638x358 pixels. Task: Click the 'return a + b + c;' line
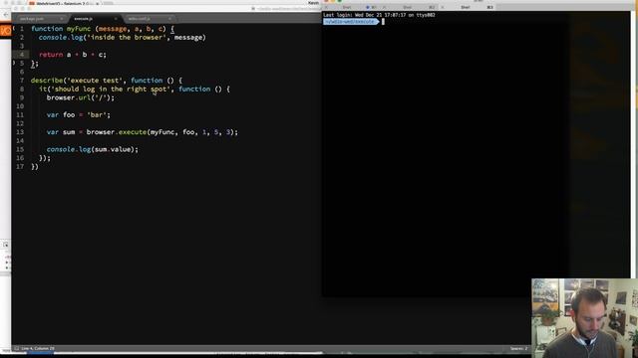point(73,55)
